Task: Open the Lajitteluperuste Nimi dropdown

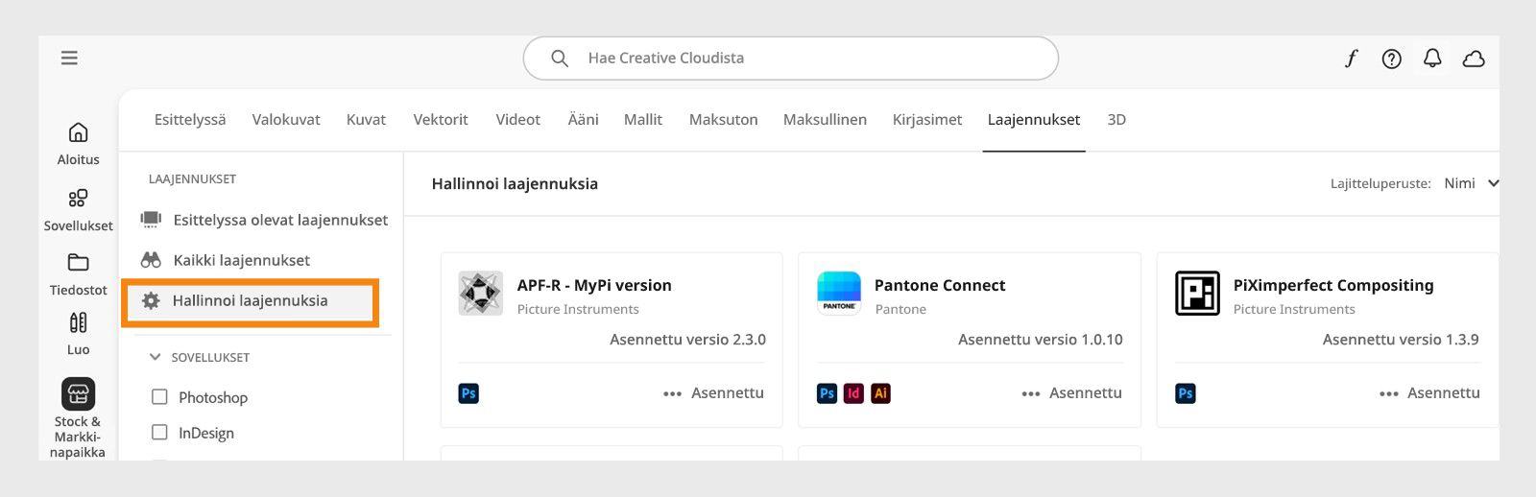Action: click(1471, 183)
